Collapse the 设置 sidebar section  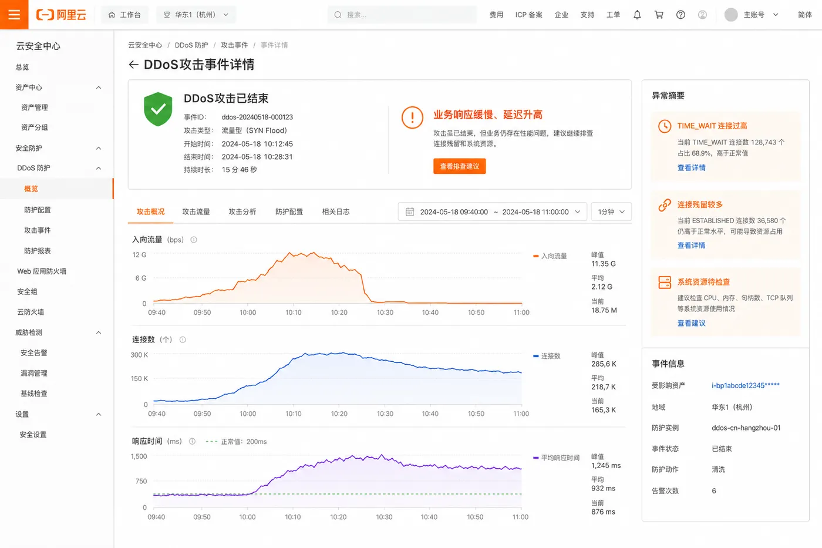(x=99, y=414)
